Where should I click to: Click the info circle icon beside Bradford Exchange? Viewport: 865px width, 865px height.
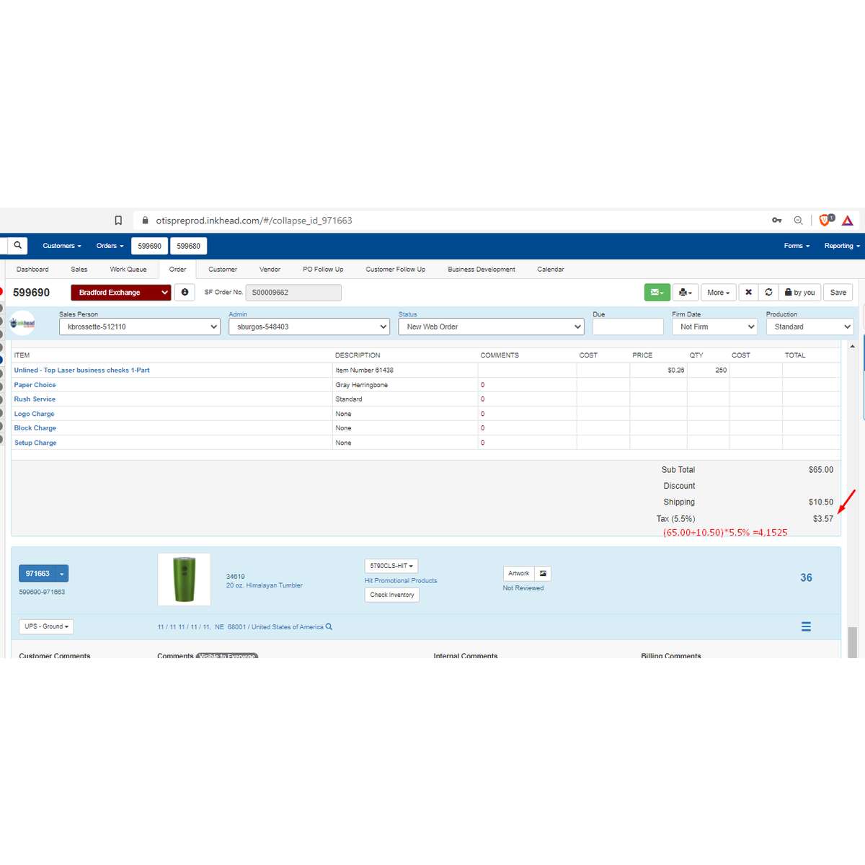click(x=185, y=293)
